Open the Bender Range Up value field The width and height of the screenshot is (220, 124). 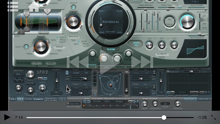36,63
